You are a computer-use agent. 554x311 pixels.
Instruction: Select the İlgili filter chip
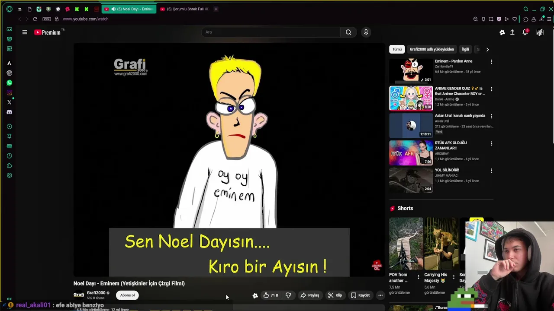pos(465,49)
